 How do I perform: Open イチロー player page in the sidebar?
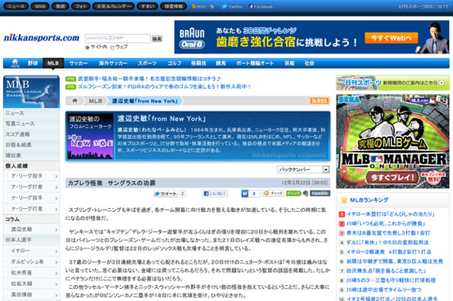(x=32, y=251)
